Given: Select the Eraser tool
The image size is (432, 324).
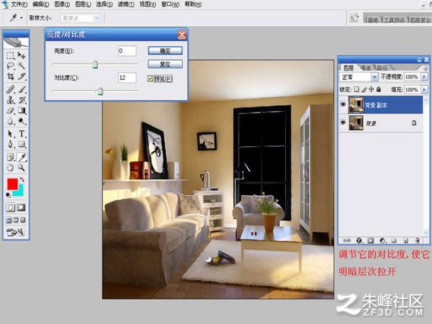Looking at the screenshot, I should (x=11, y=111).
